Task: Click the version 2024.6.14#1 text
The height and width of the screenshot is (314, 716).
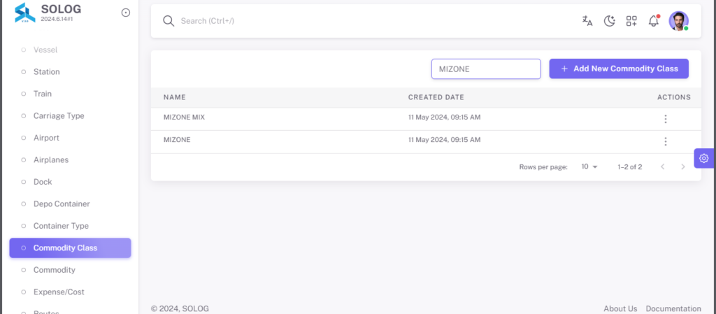Action: tap(57, 20)
